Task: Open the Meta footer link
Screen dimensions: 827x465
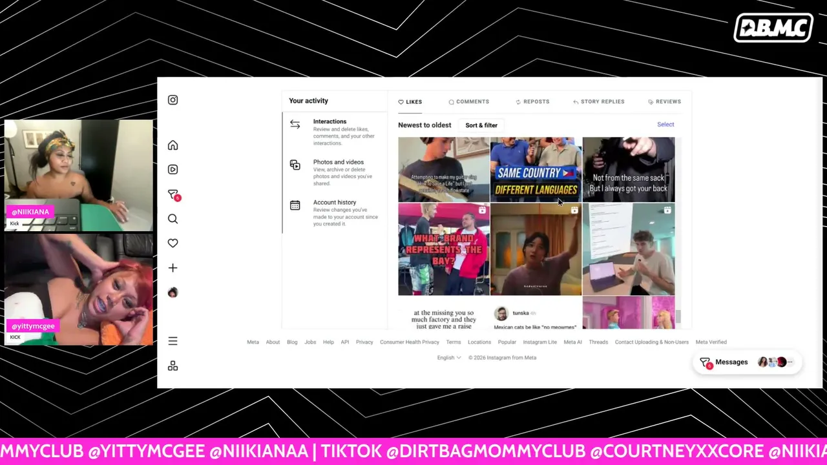Action: [253, 342]
